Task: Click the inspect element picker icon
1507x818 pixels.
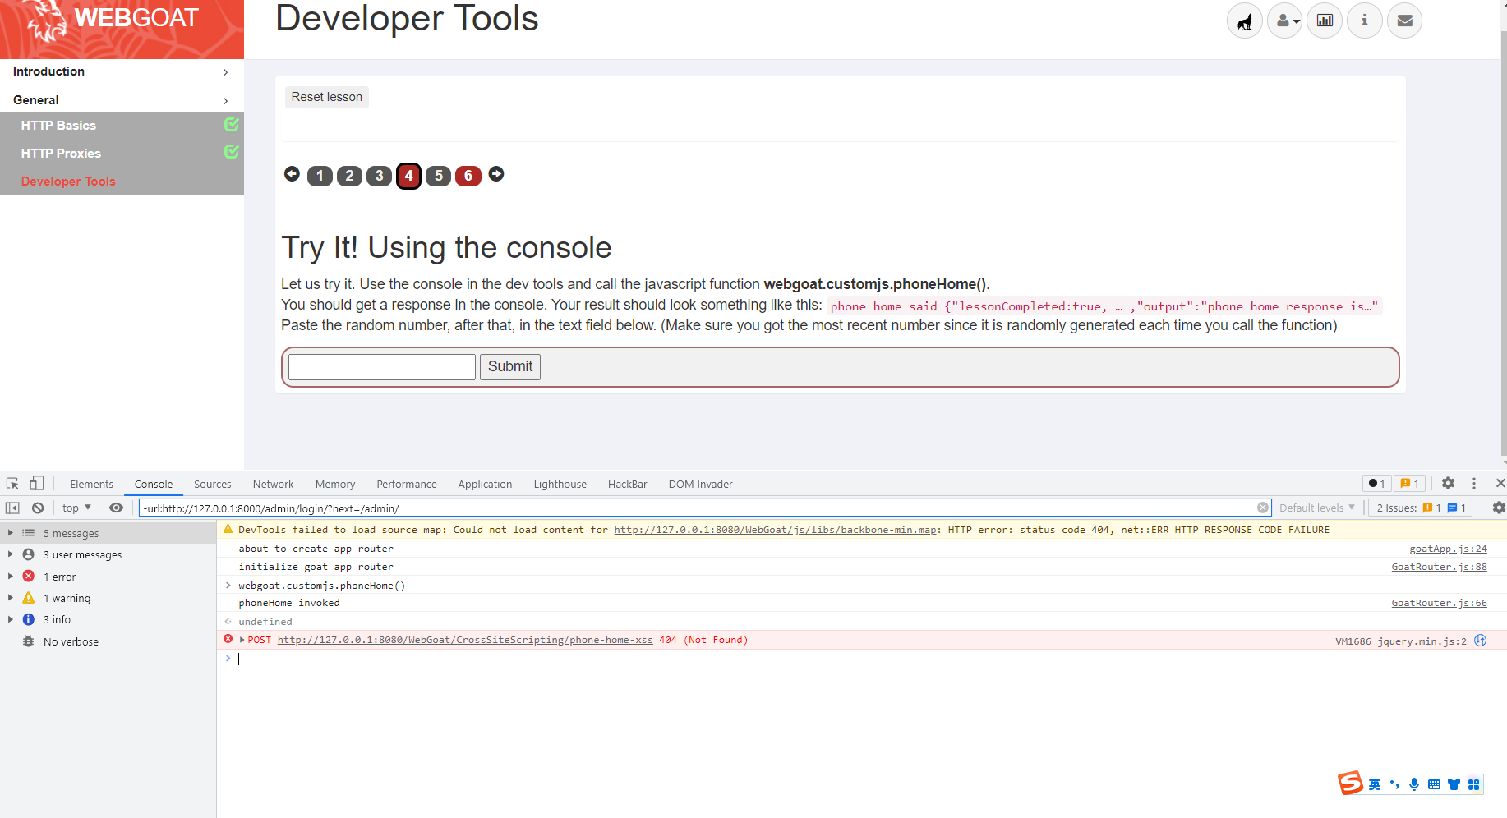Action: (12, 484)
